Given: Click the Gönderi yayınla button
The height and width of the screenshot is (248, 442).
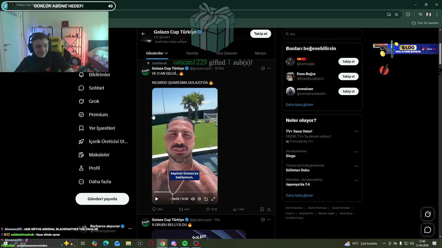Looking at the screenshot, I should pos(102,199).
